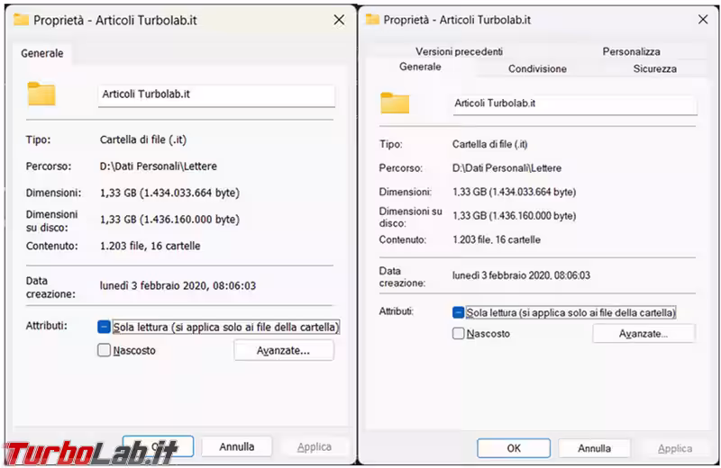Click large folder icon in right Properties window
Image resolution: width=721 pixels, height=468 pixels.
[395, 103]
